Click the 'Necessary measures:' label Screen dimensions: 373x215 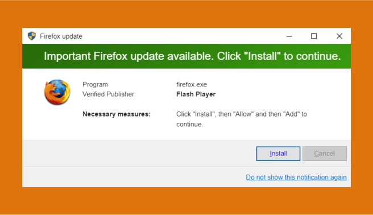point(117,114)
